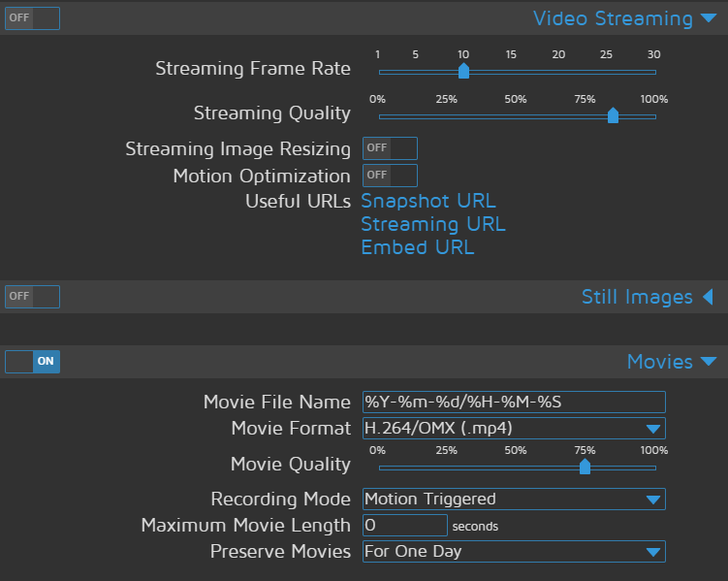Open the Recording Mode dropdown
Screen dimensions: 728x581
pos(514,500)
